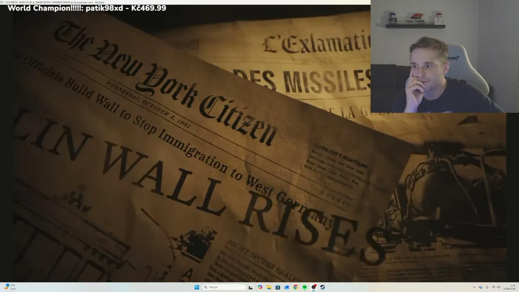Screen dimensions: 519x292
Task: Expand the hidden system tray icons
Action: click(x=474, y=287)
